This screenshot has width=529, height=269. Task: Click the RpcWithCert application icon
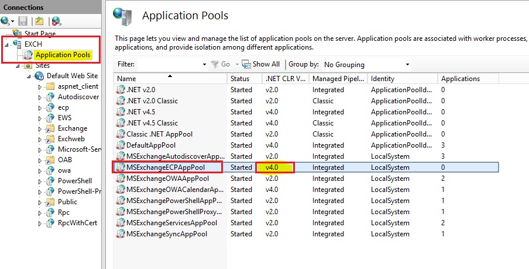click(50, 223)
